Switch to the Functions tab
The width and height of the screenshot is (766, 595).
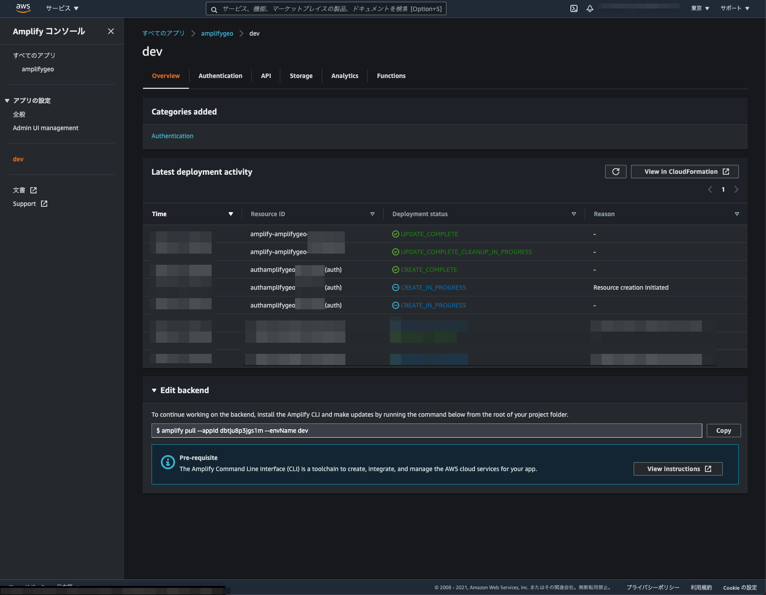(x=391, y=76)
